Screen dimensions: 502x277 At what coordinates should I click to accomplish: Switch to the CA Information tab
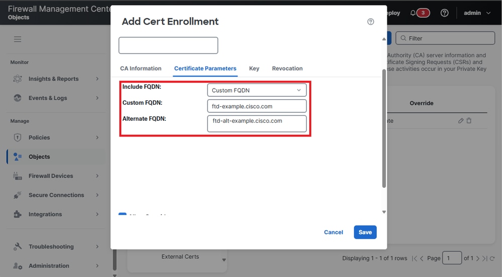(x=141, y=68)
